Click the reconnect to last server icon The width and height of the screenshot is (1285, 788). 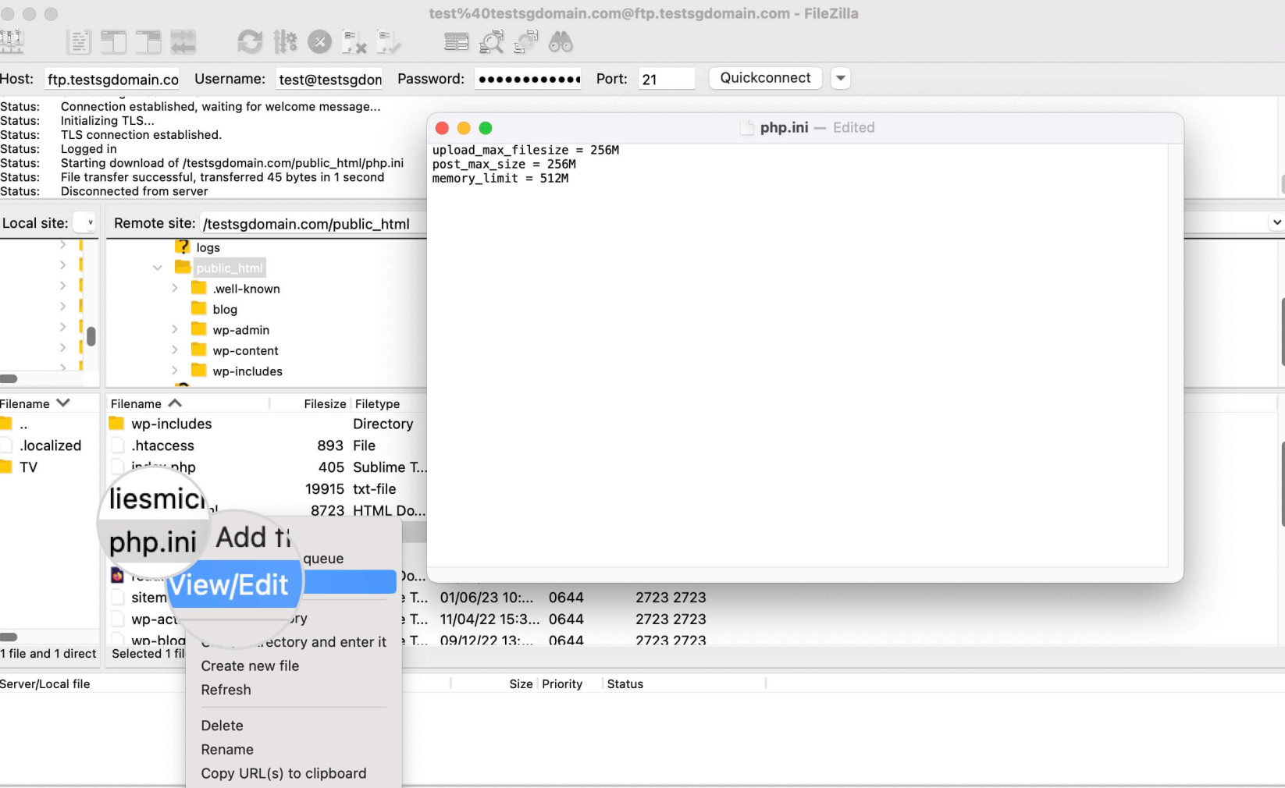[388, 41]
